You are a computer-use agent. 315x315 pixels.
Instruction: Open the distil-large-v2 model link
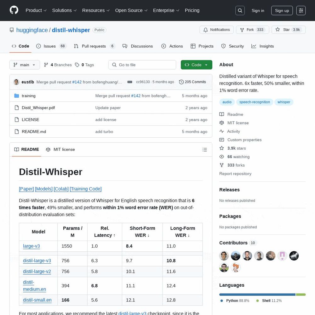37,272
